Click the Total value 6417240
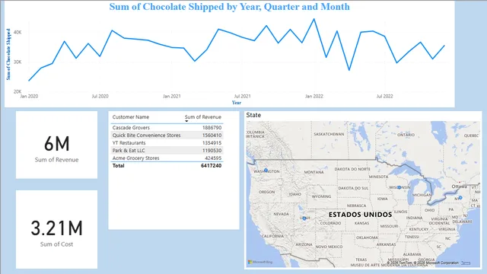This screenshot has height=274, width=487. point(212,166)
